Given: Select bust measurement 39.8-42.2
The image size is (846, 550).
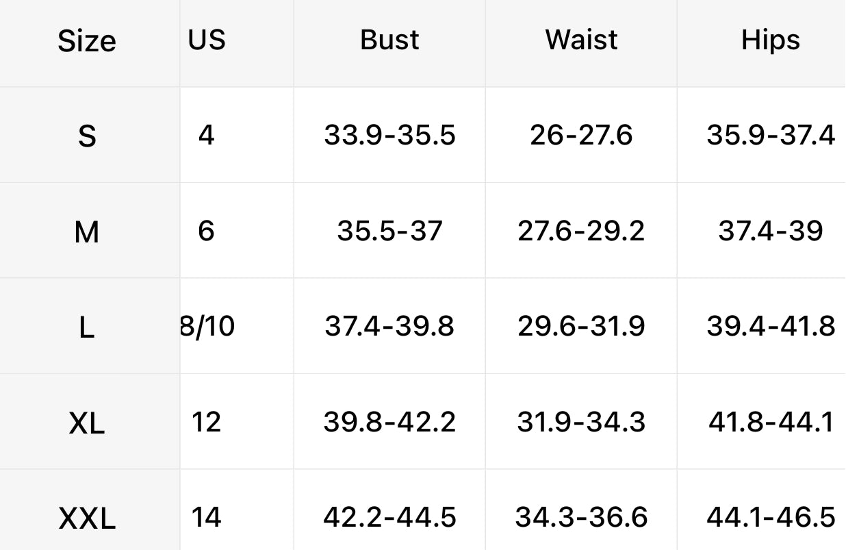Looking at the screenshot, I should (x=389, y=422).
